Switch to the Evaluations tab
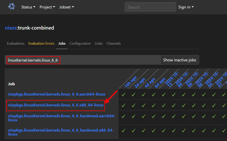227x141 pixels. (16, 43)
